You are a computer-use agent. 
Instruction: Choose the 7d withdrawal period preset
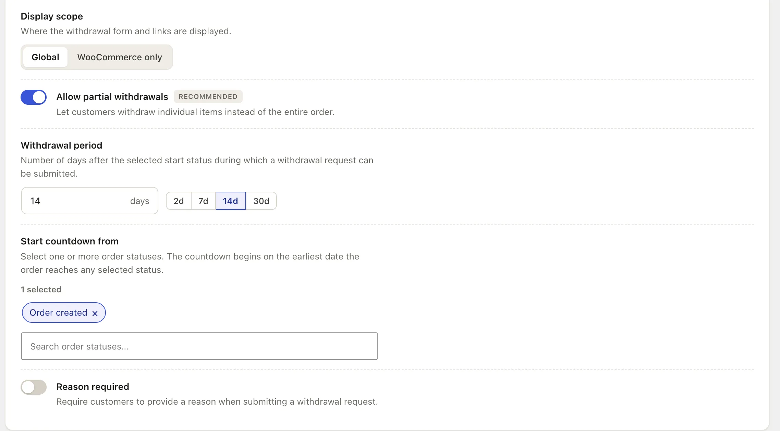(203, 201)
